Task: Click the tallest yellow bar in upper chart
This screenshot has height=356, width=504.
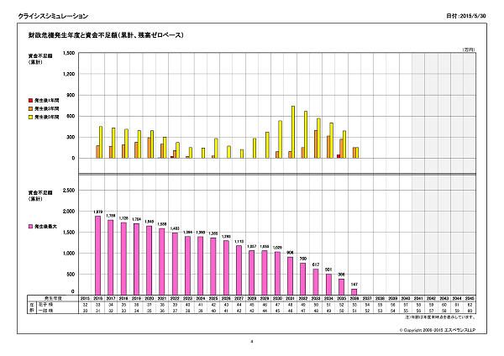Action: [x=293, y=132]
